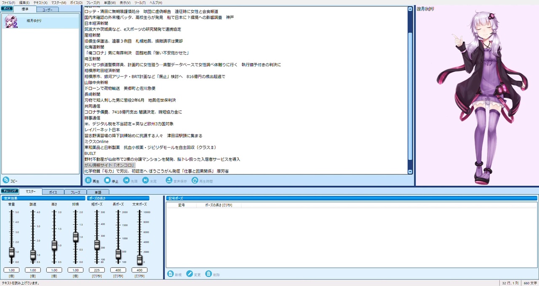
Task: Click the line starting 「俺コロナ」男に有罪判決
Action: (x=136, y=53)
